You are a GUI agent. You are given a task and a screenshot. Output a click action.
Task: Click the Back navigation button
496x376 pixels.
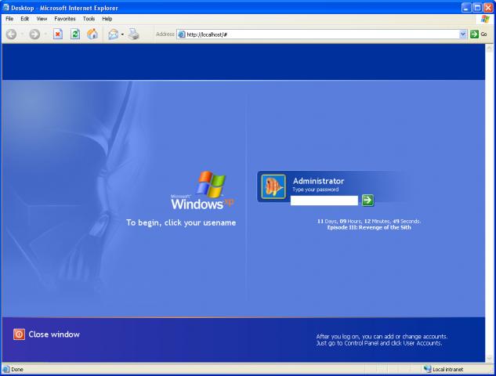(12, 34)
